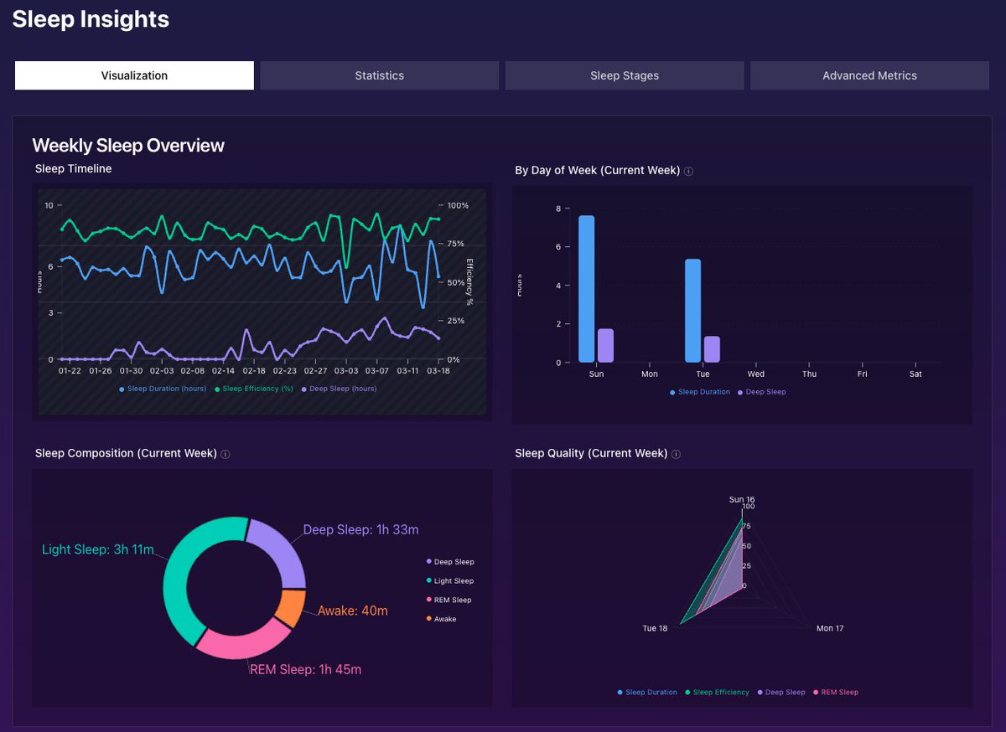Toggle Deep Sleep legend of the donut chart
This screenshot has height=732, width=1006.
coord(450,562)
